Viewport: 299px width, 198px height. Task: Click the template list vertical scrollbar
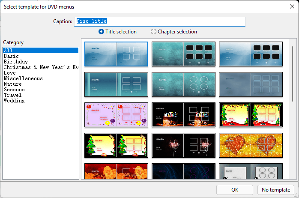[x=293, y=74]
